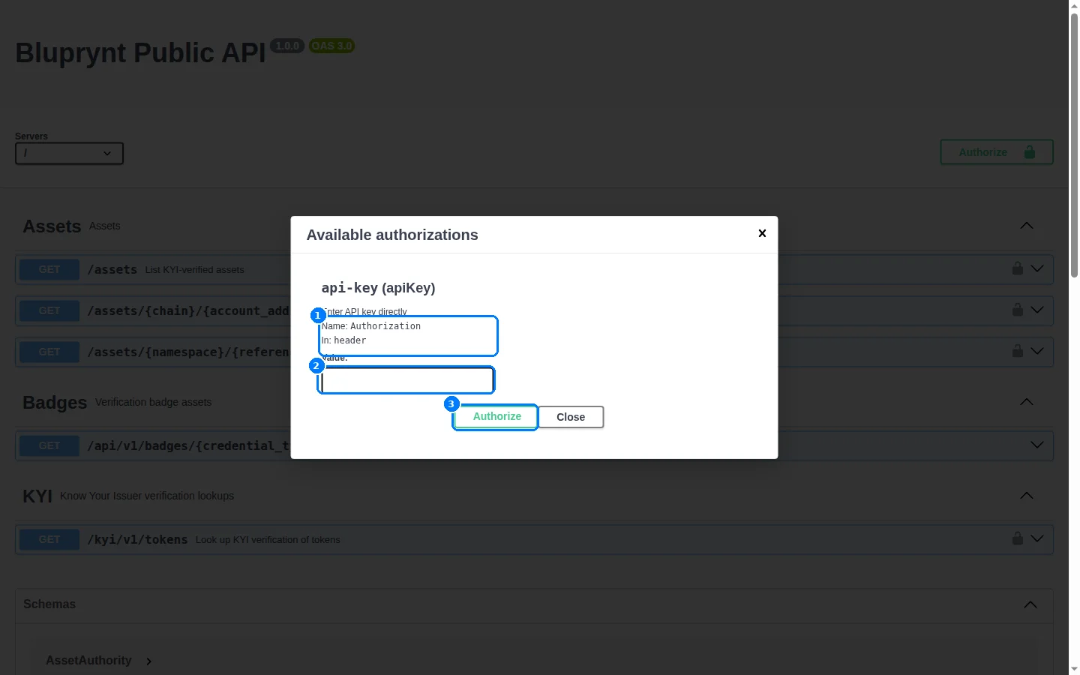Expand the /kyi/v1/tokens endpoint chevron
This screenshot has width=1080, height=675.
click(1037, 538)
